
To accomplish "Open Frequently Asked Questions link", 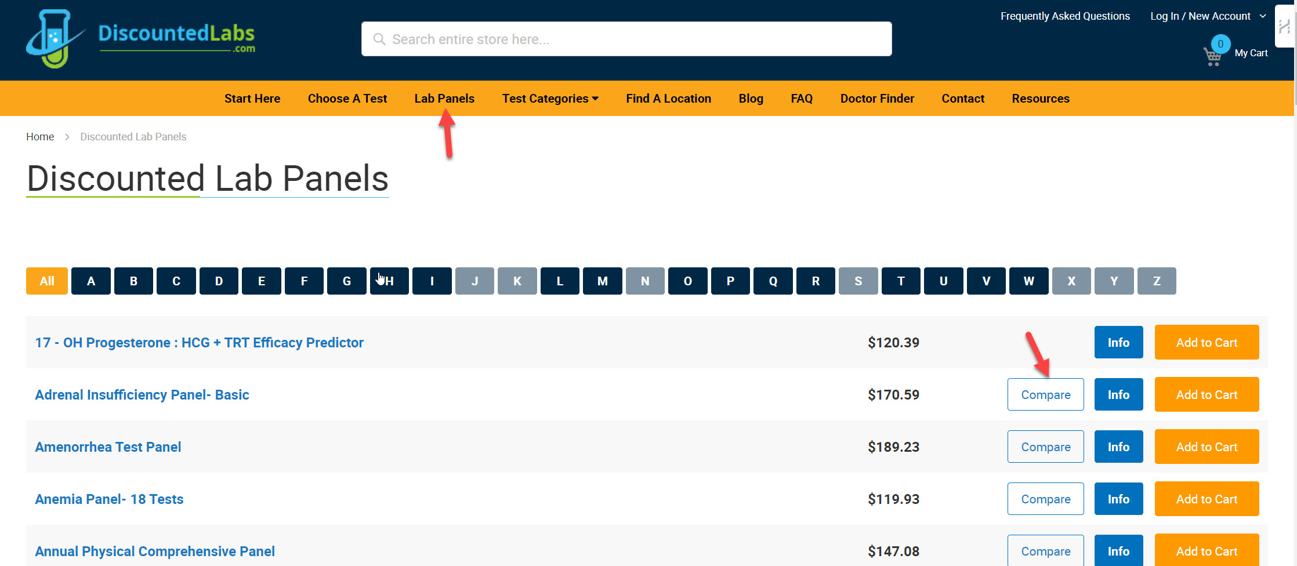I will click(x=1065, y=16).
